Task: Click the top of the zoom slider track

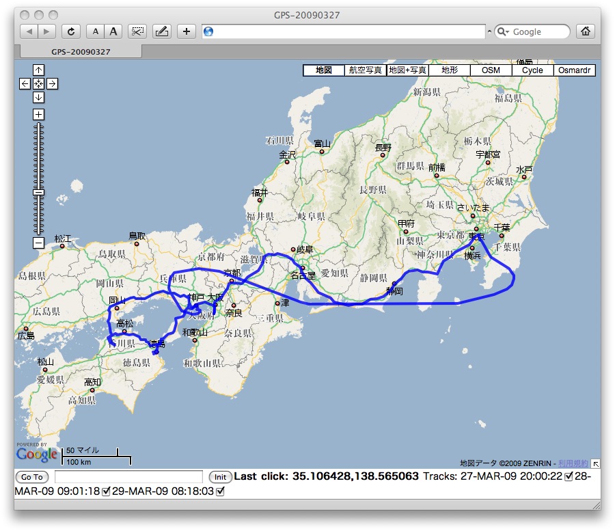Action: [38, 125]
